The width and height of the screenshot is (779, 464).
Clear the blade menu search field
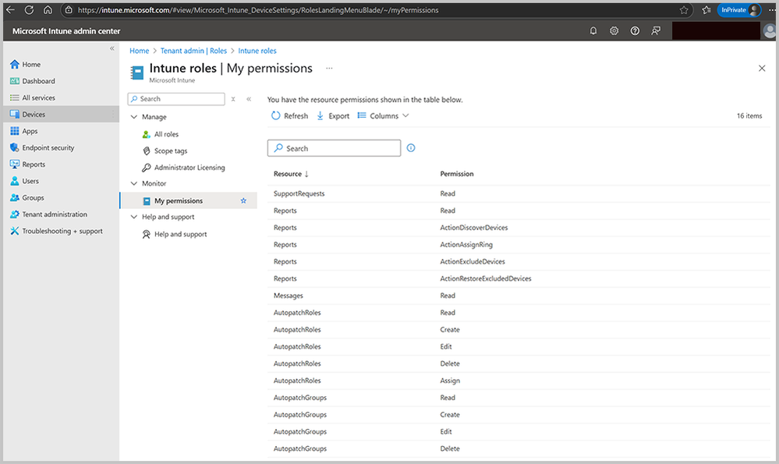tap(233, 99)
